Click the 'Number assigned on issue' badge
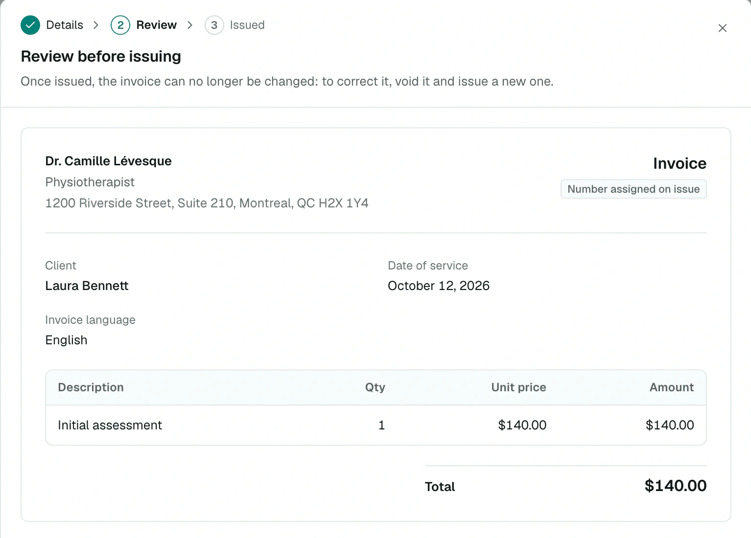This screenshot has width=751, height=538. click(x=634, y=189)
